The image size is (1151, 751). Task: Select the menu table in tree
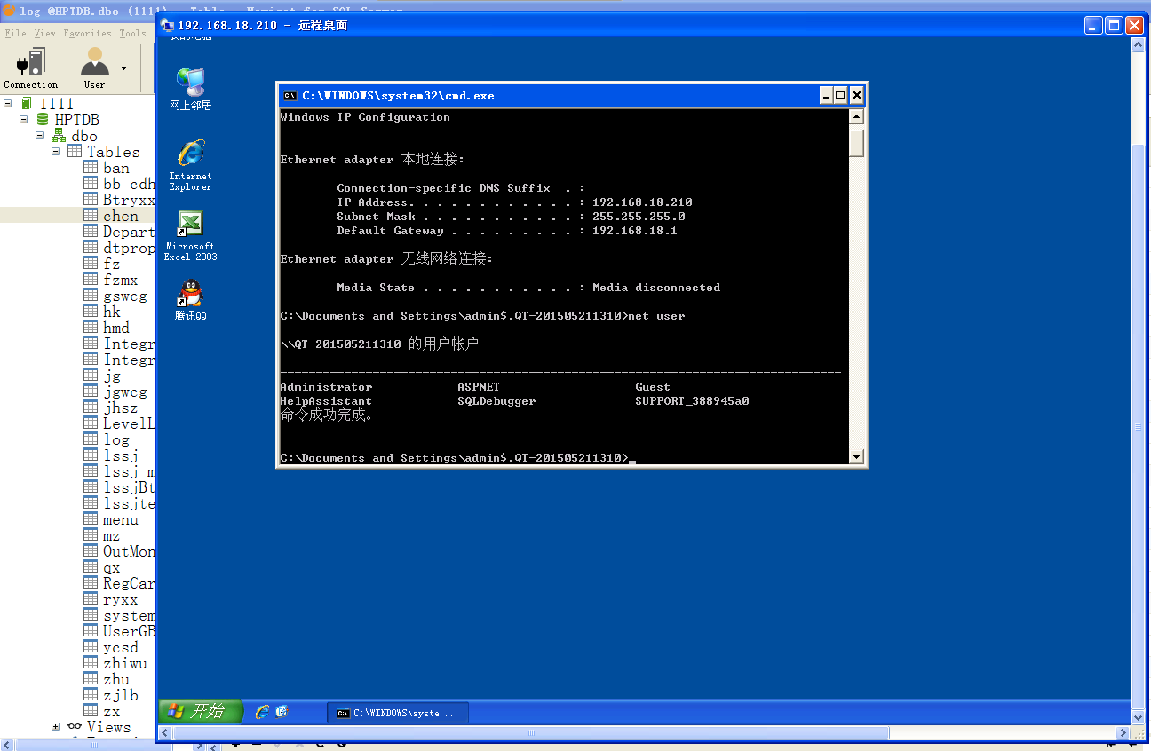point(120,519)
